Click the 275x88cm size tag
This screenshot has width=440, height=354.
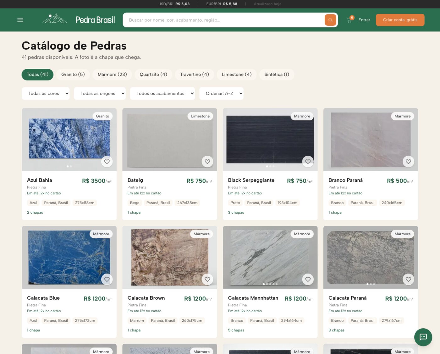click(x=85, y=203)
